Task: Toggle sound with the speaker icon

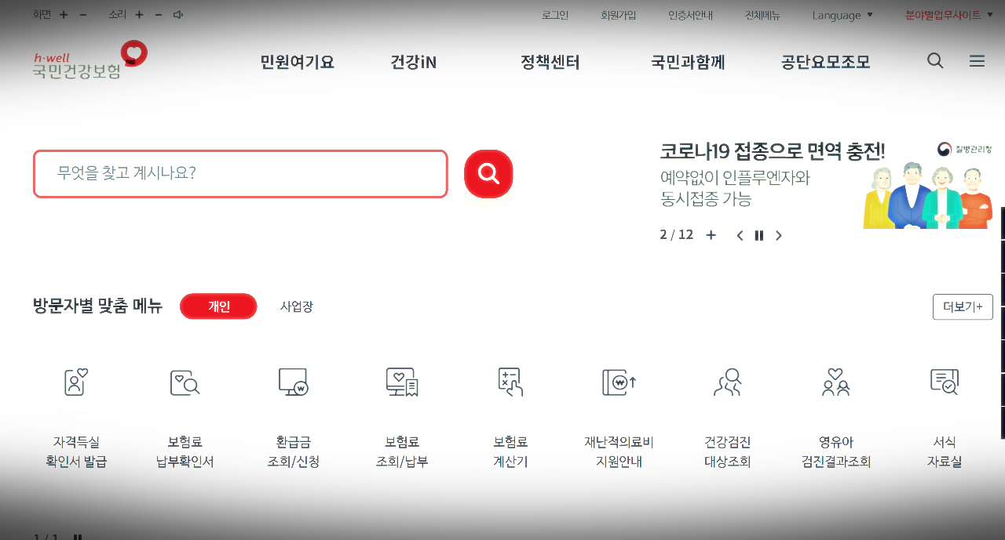Action: (x=177, y=14)
